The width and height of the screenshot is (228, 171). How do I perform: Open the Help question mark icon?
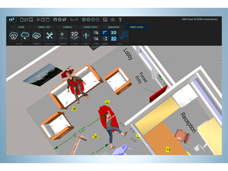tap(120, 20)
